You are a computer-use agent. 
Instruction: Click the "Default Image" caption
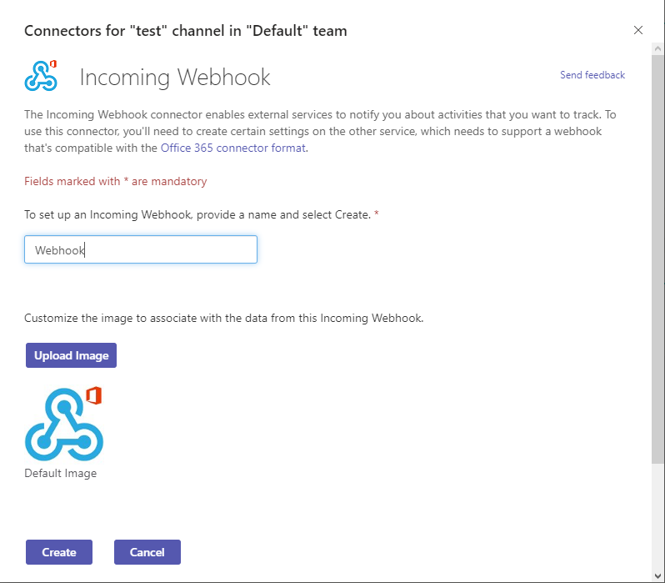(x=60, y=473)
